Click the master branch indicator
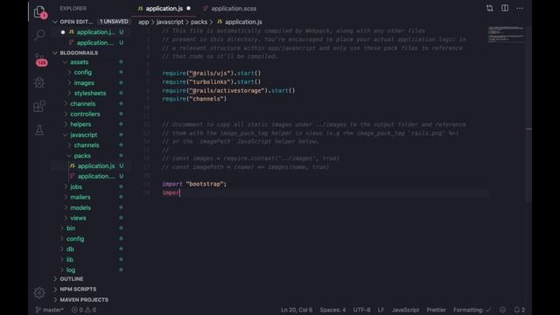 tap(49, 310)
